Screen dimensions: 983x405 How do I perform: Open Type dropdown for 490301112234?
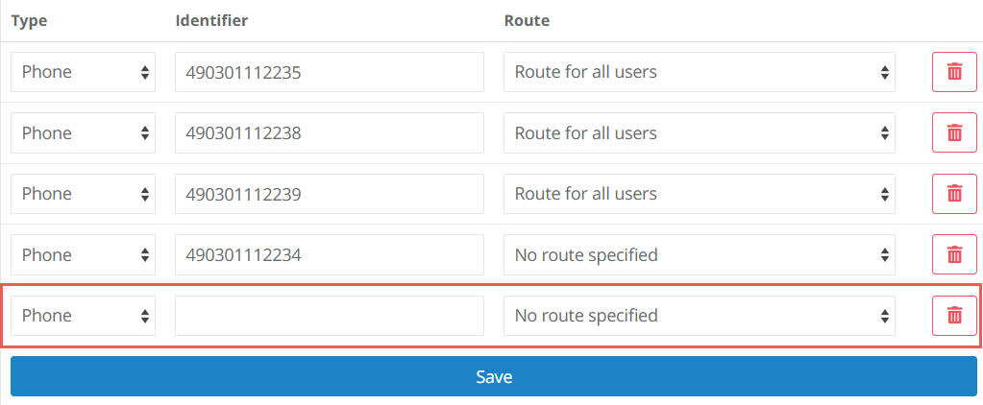[83, 254]
